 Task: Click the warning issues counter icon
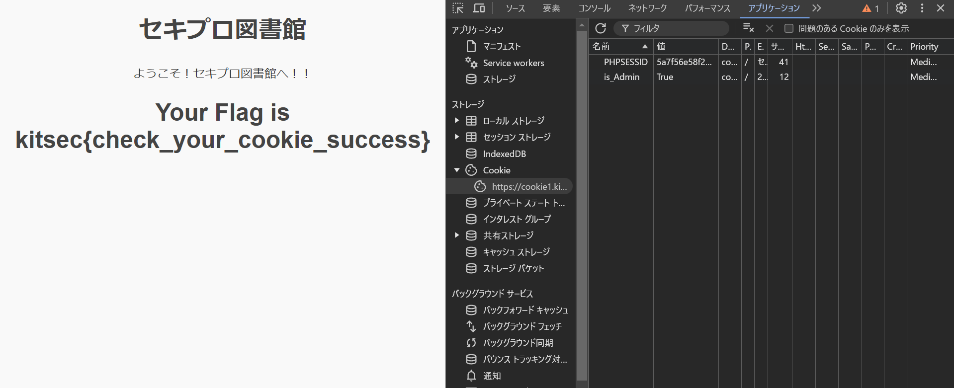pos(870,8)
